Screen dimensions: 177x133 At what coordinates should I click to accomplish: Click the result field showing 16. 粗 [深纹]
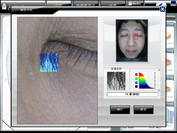point(132,94)
